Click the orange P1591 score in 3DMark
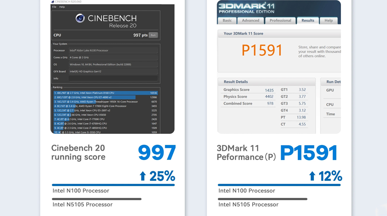Image resolution: width=387 pixels, height=216 pixels. coord(262,50)
